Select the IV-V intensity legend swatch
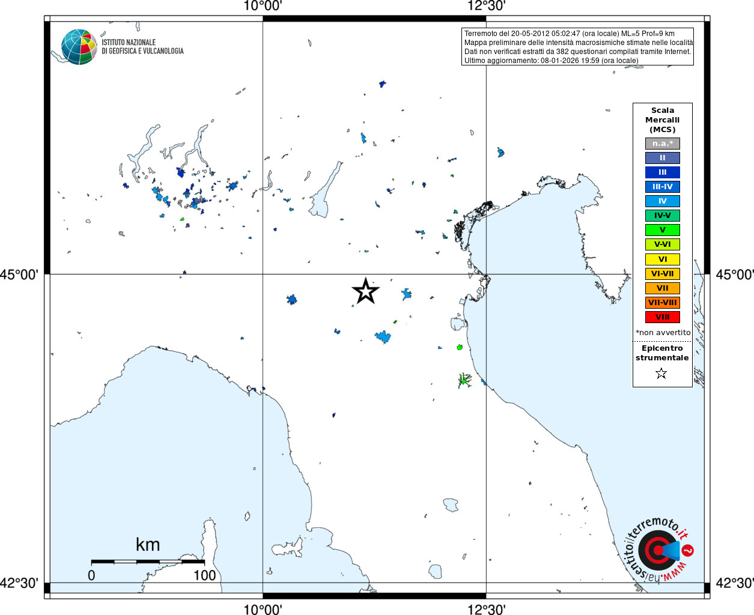Viewport: 754px width, 615px height. tap(663, 216)
